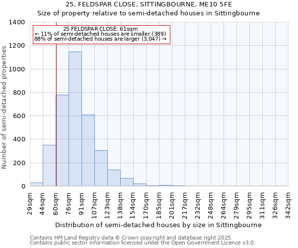Click the x-axis tick label '185sqm'
This screenshot has height=248, width=298.
click(159, 205)
